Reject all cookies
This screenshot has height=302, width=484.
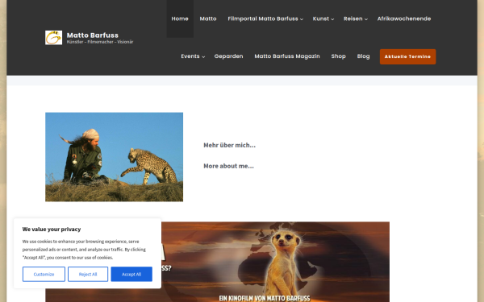pos(88,275)
